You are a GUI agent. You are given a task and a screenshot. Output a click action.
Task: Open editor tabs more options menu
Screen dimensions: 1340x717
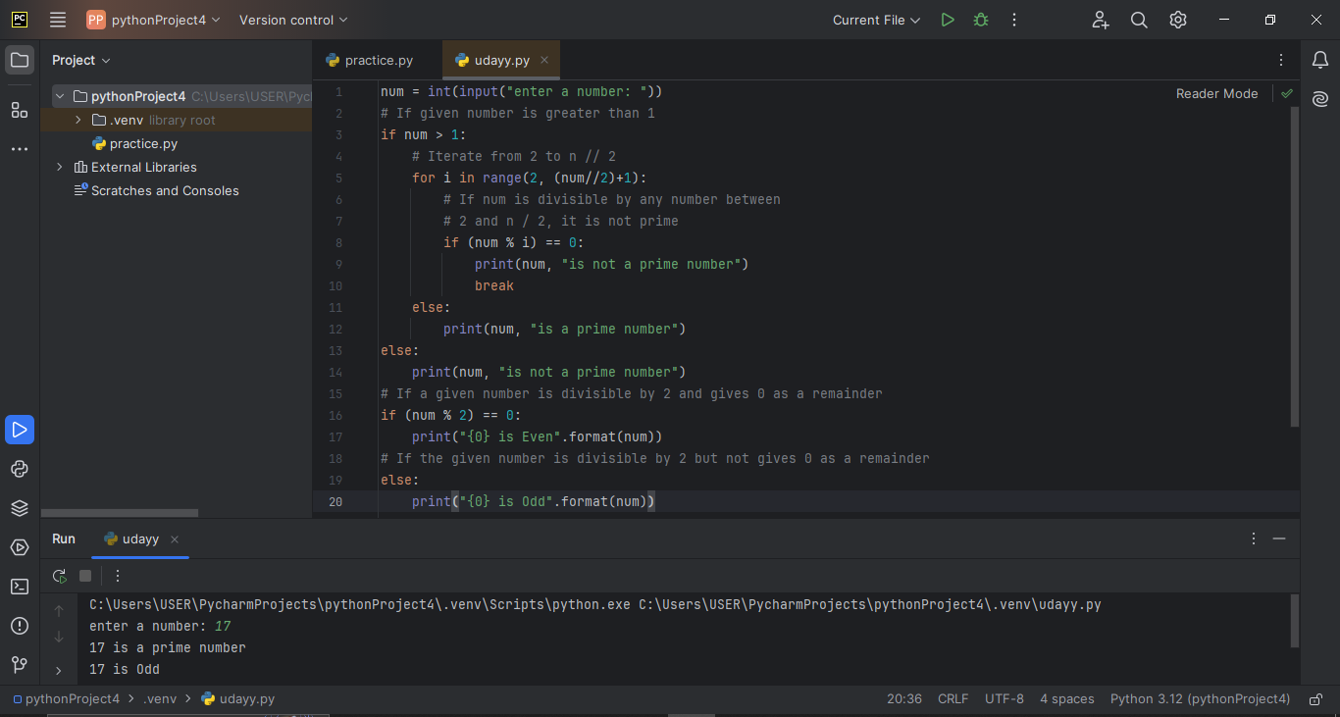[1281, 60]
